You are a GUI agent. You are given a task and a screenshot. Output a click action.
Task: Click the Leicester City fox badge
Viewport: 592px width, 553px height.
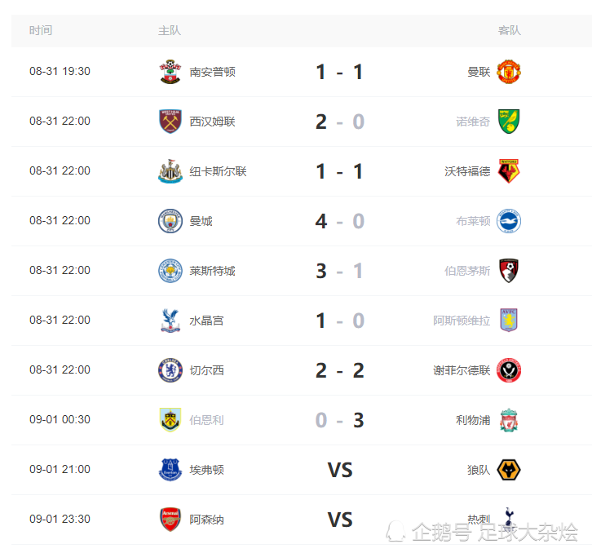pos(170,271)
